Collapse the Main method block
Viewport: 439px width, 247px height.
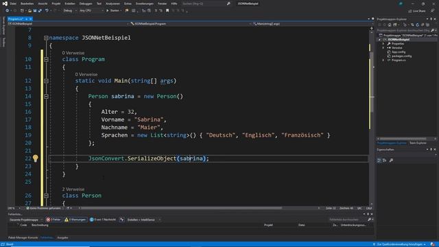pyautogui.click(x=46, y=81)
